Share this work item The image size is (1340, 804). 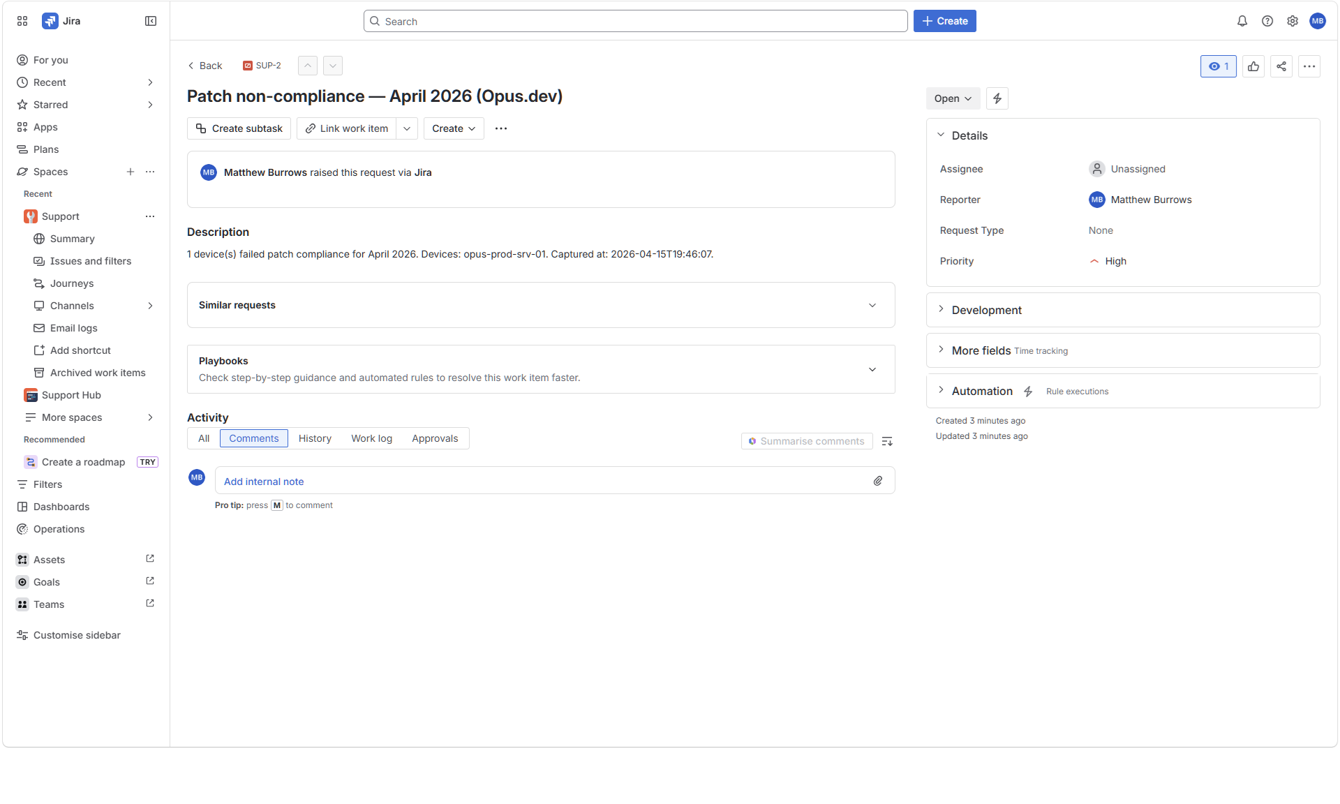click(1281, 66)
